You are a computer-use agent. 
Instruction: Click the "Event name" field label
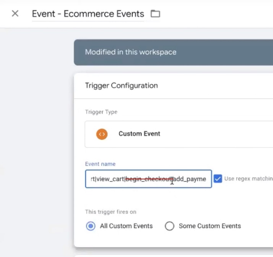point(100,164)
